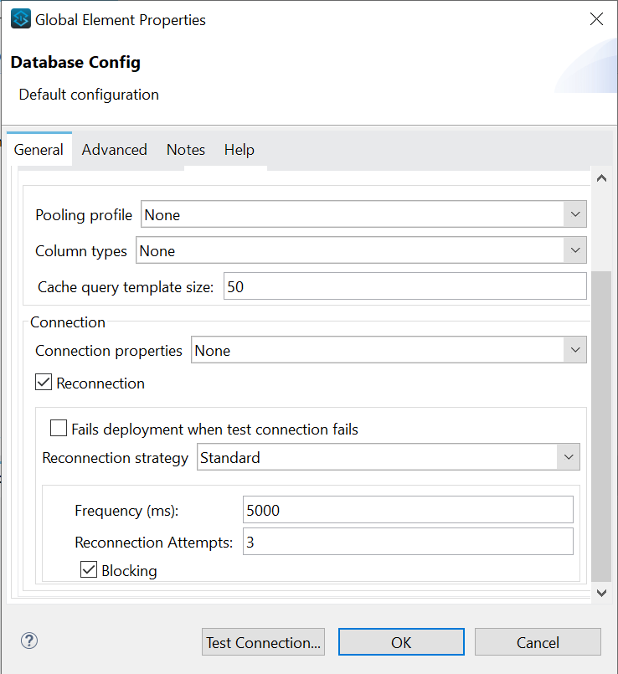Viewport: 618px width, 674px height.
Task: Open the Pooling profile dropdown
Action: (x=575, y=214)
